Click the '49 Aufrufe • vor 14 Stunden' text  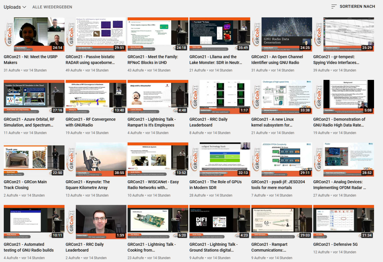pyautogui.click(x=87, y=70)
